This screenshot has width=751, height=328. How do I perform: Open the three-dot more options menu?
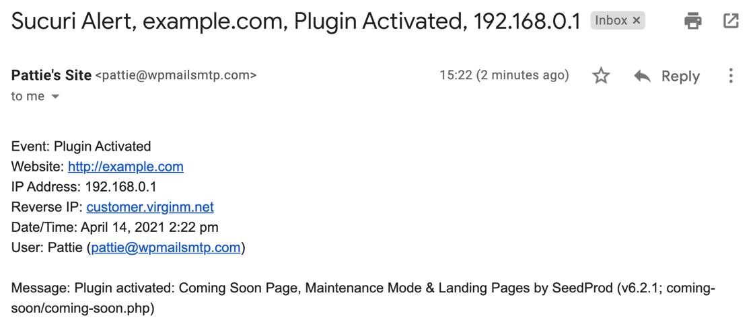click(x=730, y=75)
